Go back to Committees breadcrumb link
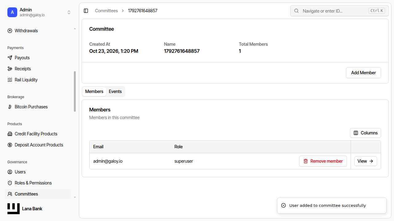Screen dimensions: 394x221 click(x=106, y=11)
